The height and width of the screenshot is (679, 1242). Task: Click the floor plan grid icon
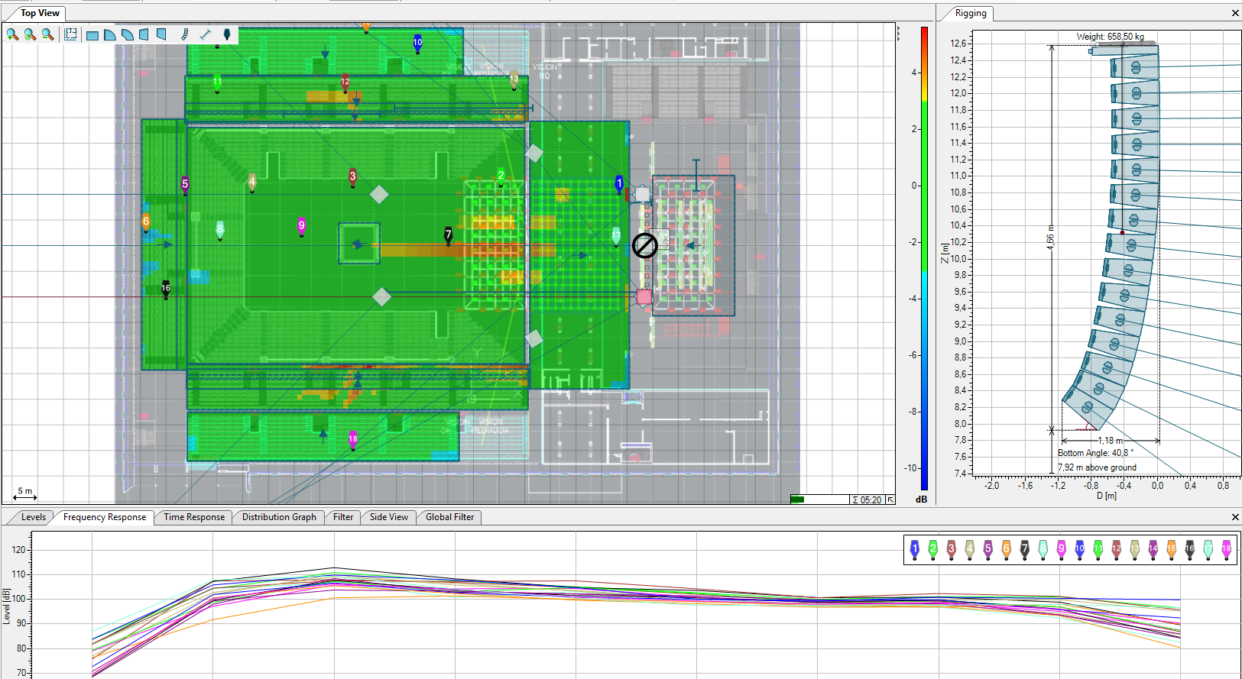70,34
